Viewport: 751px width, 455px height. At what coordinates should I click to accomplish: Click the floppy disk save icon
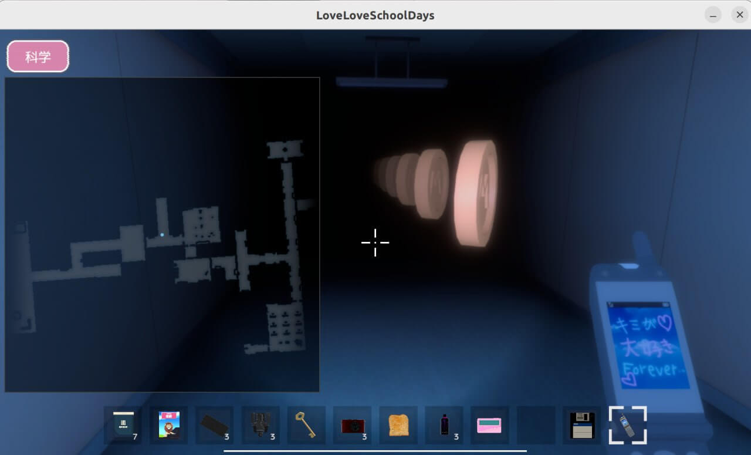(x=582, y=425)
